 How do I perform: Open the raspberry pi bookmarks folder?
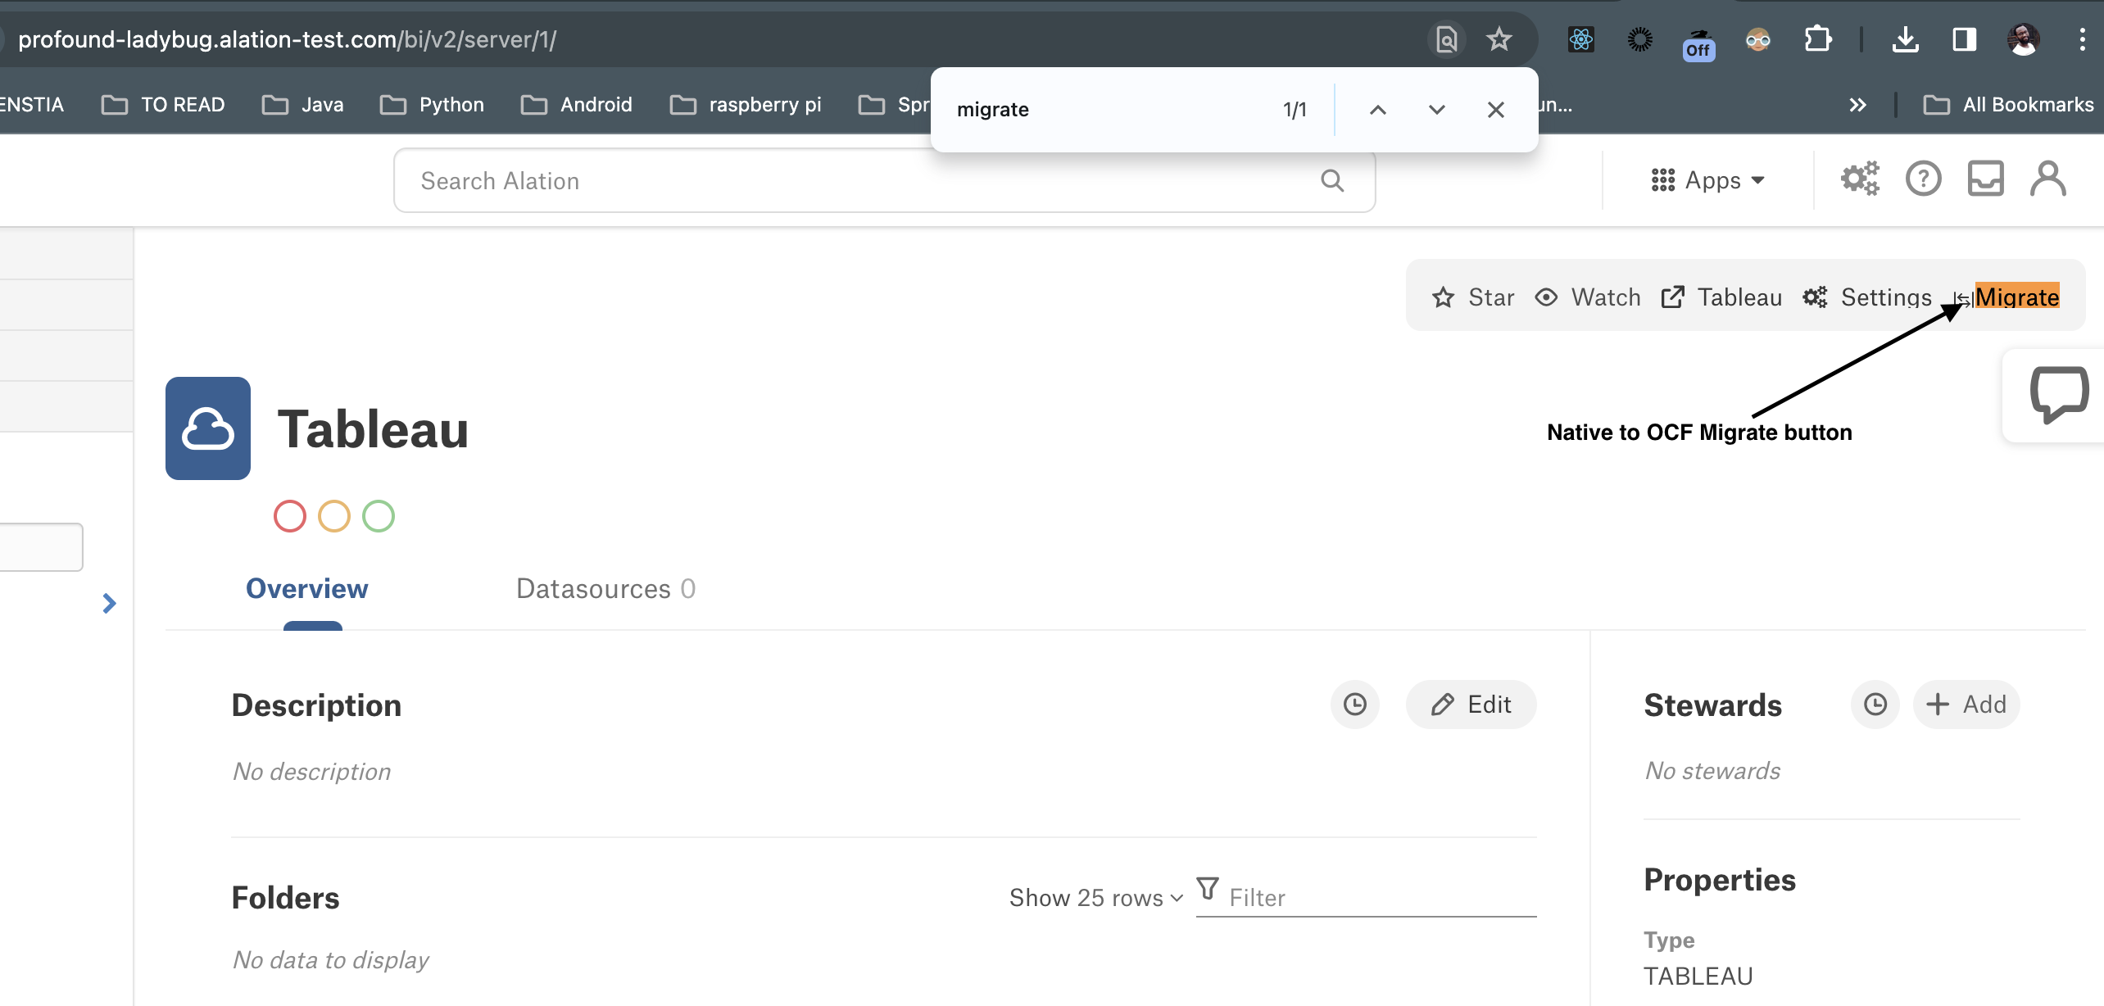[x=745, y=105]
